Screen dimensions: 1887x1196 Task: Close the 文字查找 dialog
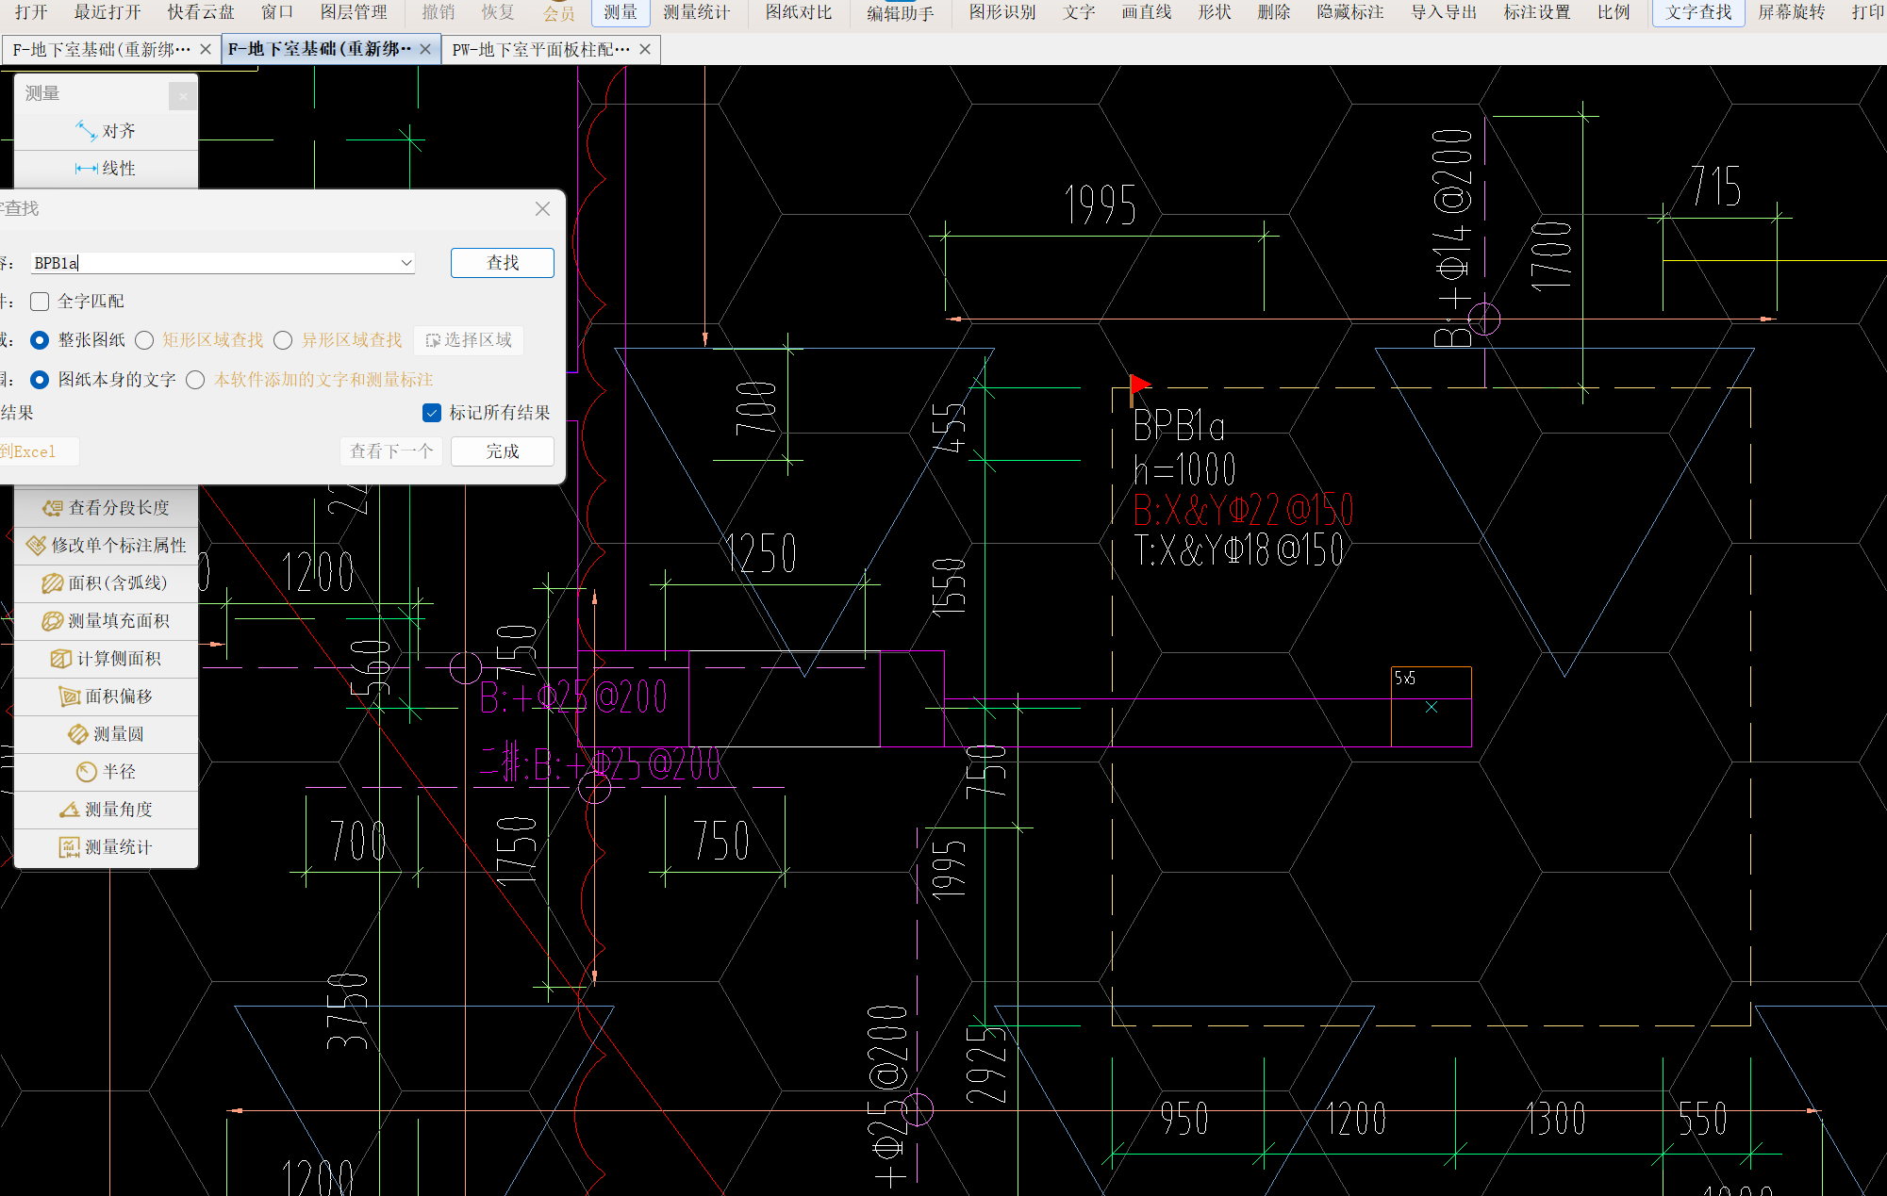tap(542, 208)
